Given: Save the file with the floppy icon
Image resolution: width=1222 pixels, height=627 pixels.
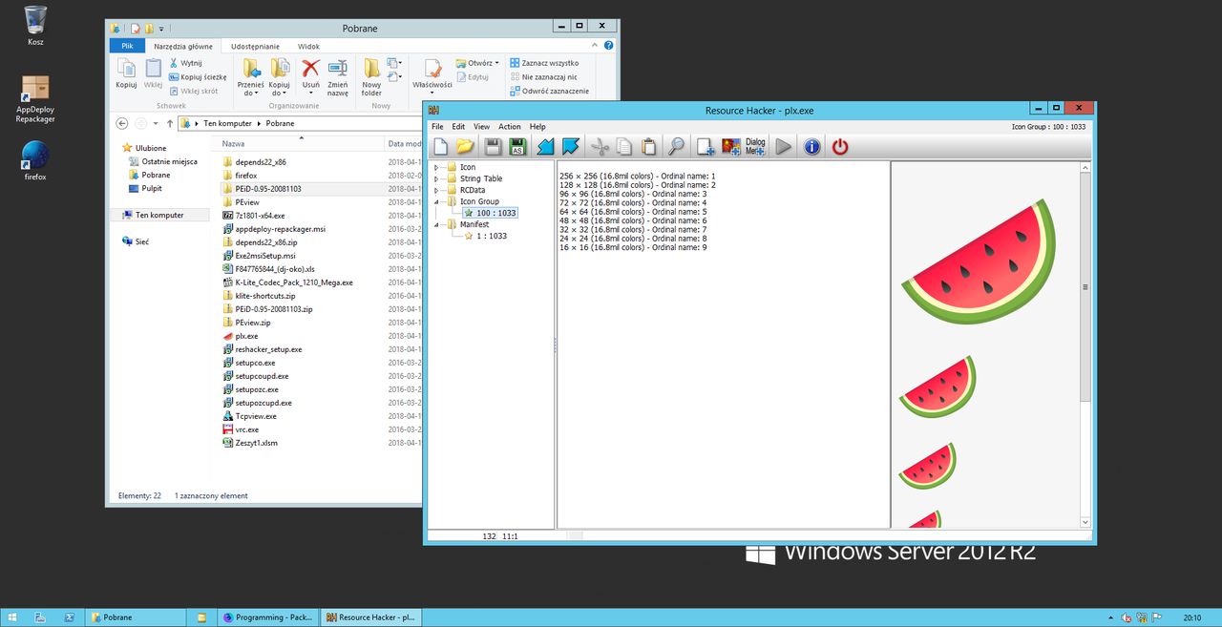Looking at the screenshot, I should 493,146.
